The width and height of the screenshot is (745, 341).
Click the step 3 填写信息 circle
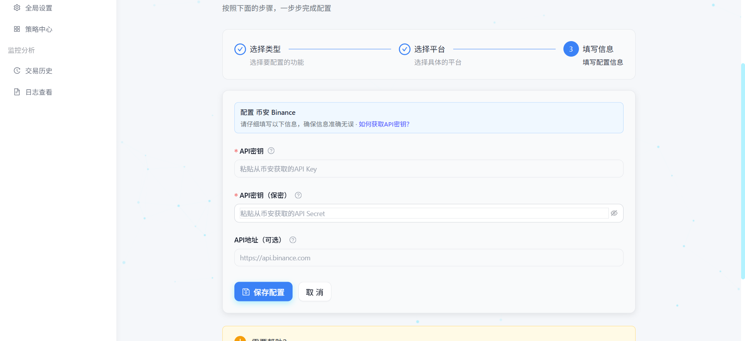point(571,49)
